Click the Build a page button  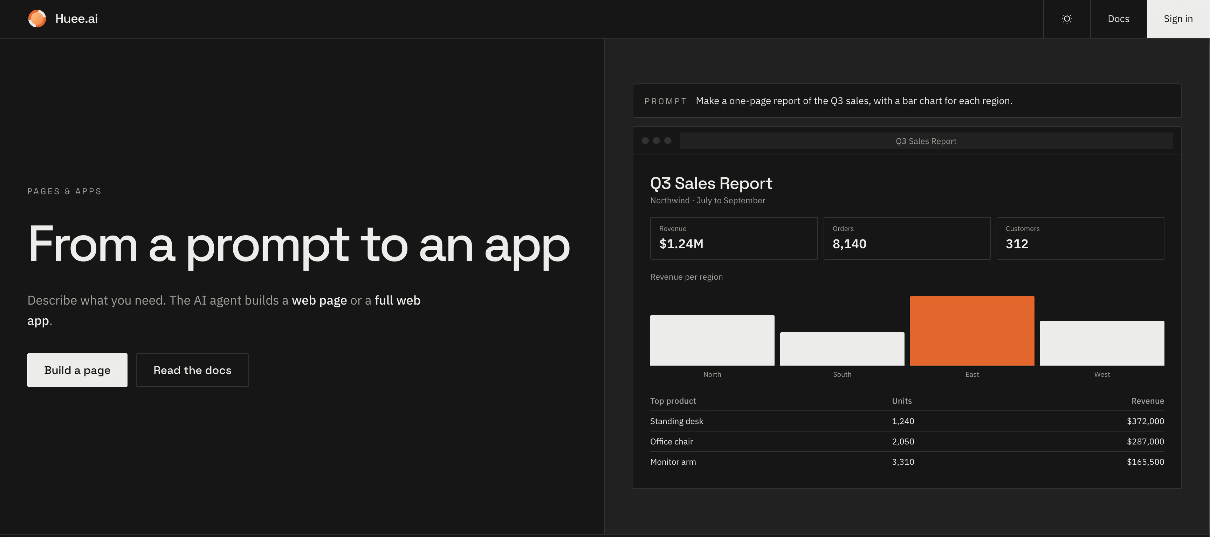click(77, 370)
